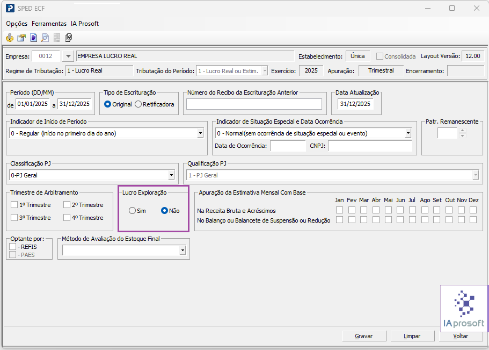489x350 pixels.
Task: Check Ago in Receita Bruta e Acréscimos row
Action: pos(425,210)
